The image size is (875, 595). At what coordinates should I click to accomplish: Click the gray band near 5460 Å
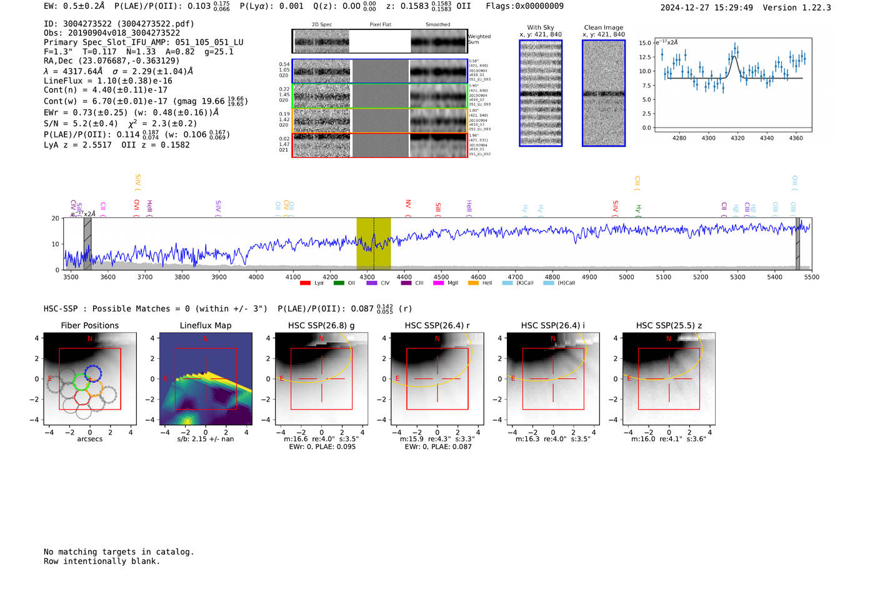(797, 244)
